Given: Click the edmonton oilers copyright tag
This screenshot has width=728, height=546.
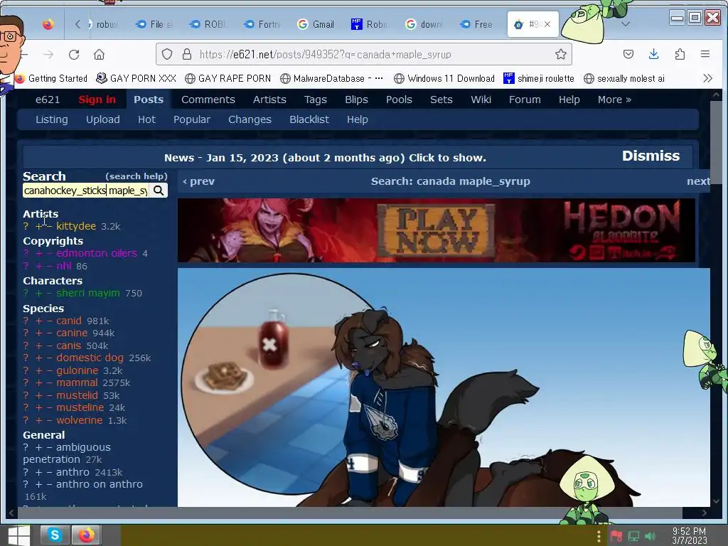Looking at the screenshot, I should (97, 253).
